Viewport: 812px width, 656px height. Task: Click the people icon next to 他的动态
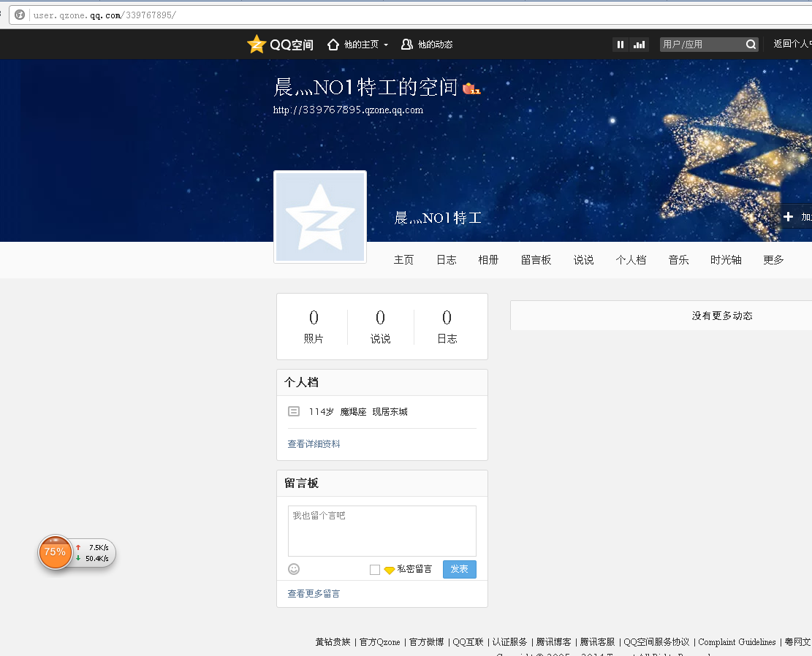click(406, 44)
